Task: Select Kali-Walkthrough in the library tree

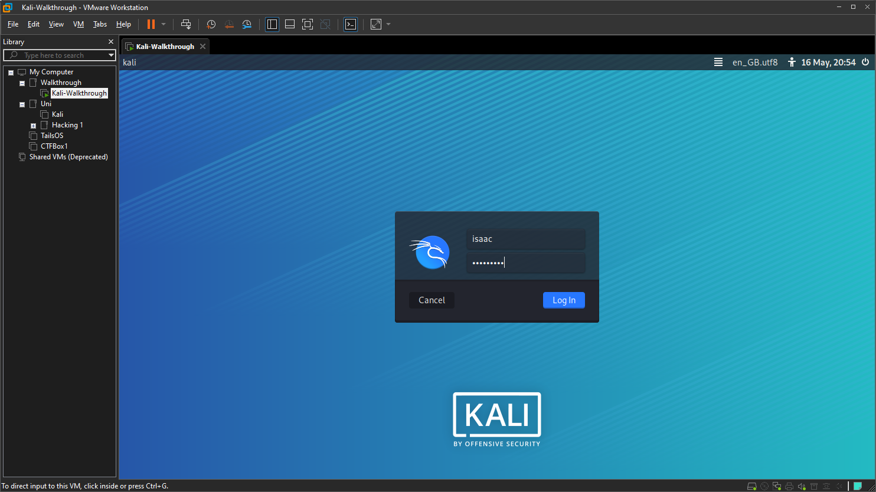Action: [x=79, y=93]
